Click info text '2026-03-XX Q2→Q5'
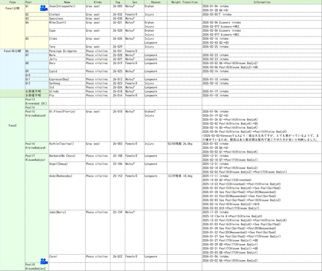 point(215,43)
